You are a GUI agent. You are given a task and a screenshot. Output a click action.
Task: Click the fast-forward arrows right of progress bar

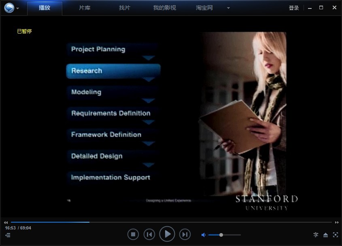click(x=336, y=222)
